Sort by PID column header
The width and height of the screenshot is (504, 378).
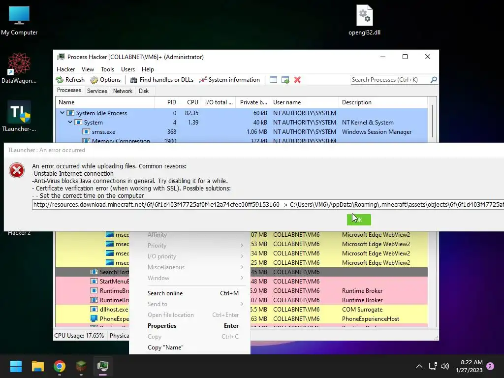pos(166,102)
